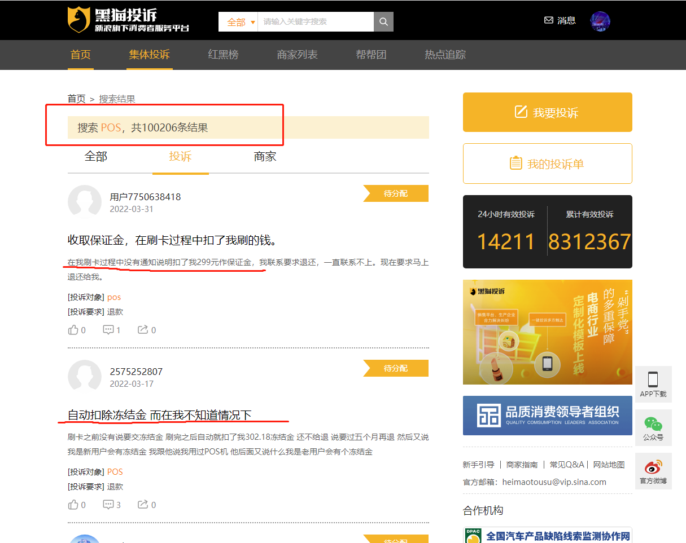Open profile name 2575252807
The width and height of the screenshot is (686, 543).
(x=136, y=372)
